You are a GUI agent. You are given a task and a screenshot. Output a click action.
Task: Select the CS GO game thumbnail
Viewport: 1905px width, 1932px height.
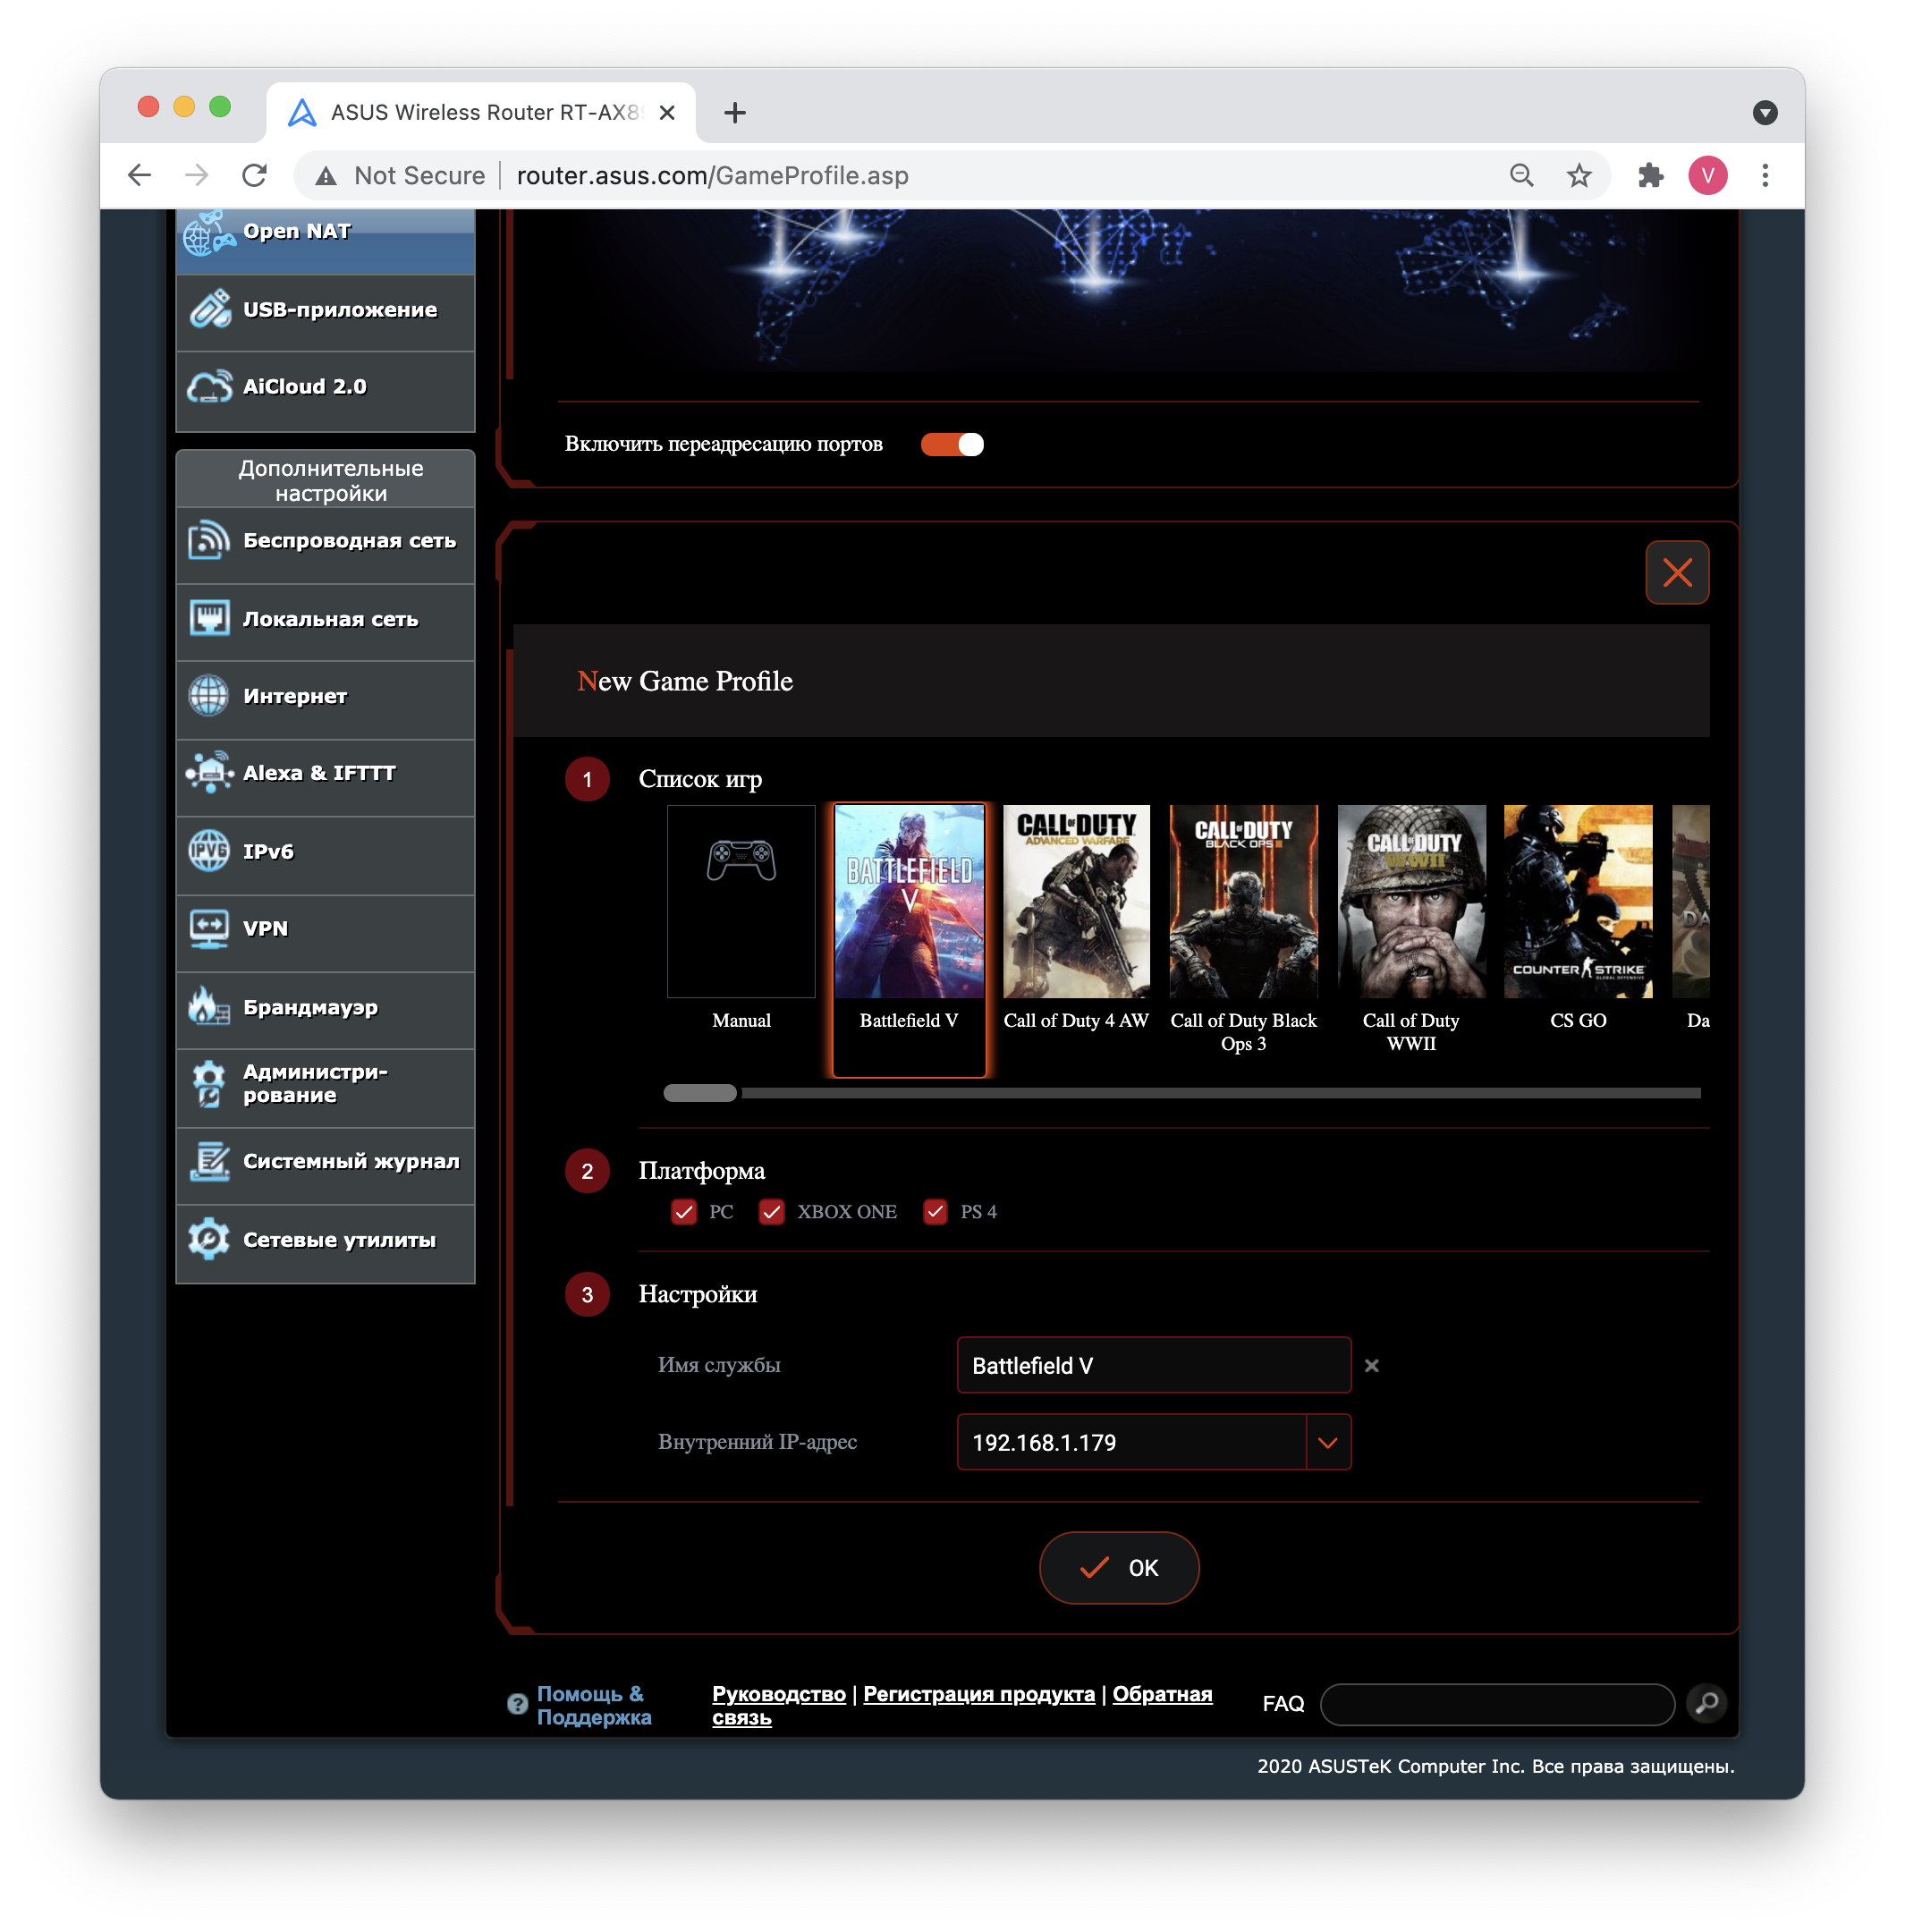pyautogui.click(x=1578, y=902)
